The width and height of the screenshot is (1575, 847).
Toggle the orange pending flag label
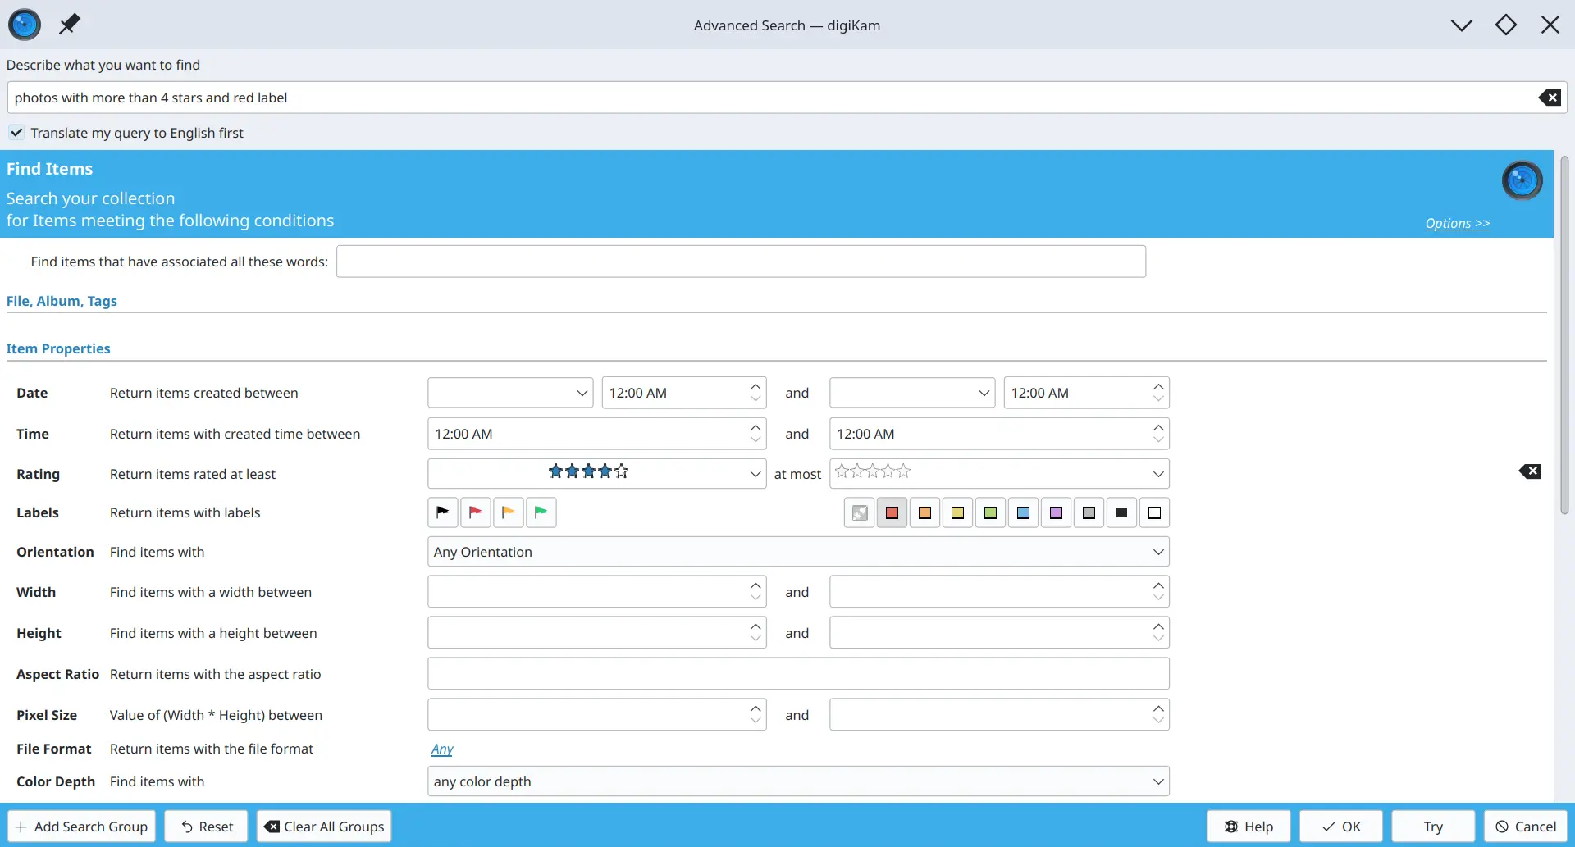click(x=508, y=512)
